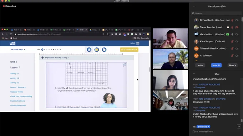
Task: Click the browser back arrow
Action: [x=3, y=34]
